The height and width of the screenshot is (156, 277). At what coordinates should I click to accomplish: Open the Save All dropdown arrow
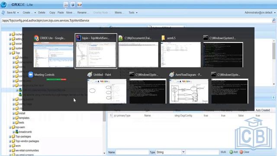pos(18,13)
